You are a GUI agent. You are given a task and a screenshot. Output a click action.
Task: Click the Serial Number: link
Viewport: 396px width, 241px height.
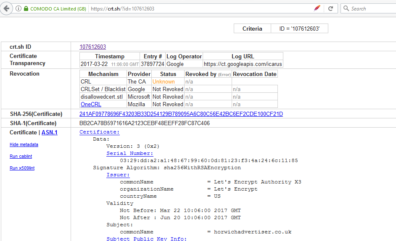[x=130, y=153]
